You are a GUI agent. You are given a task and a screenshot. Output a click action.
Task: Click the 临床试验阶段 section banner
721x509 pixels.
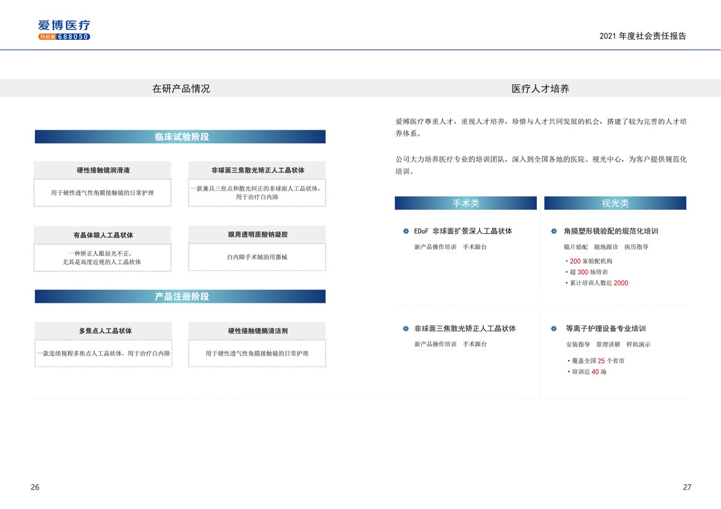(x=180, y=137)
